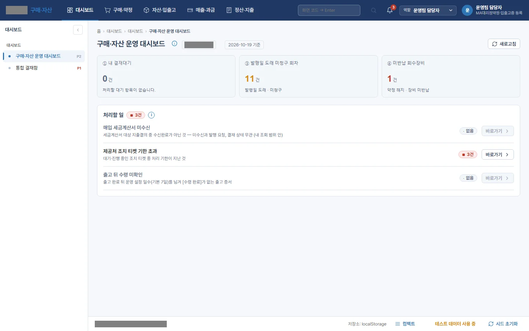Click the 없음 badge in 매입 세금계산서 미수신 row
Image resolution: width=529 pixels, height=331 pixels.
pos(468,131)
